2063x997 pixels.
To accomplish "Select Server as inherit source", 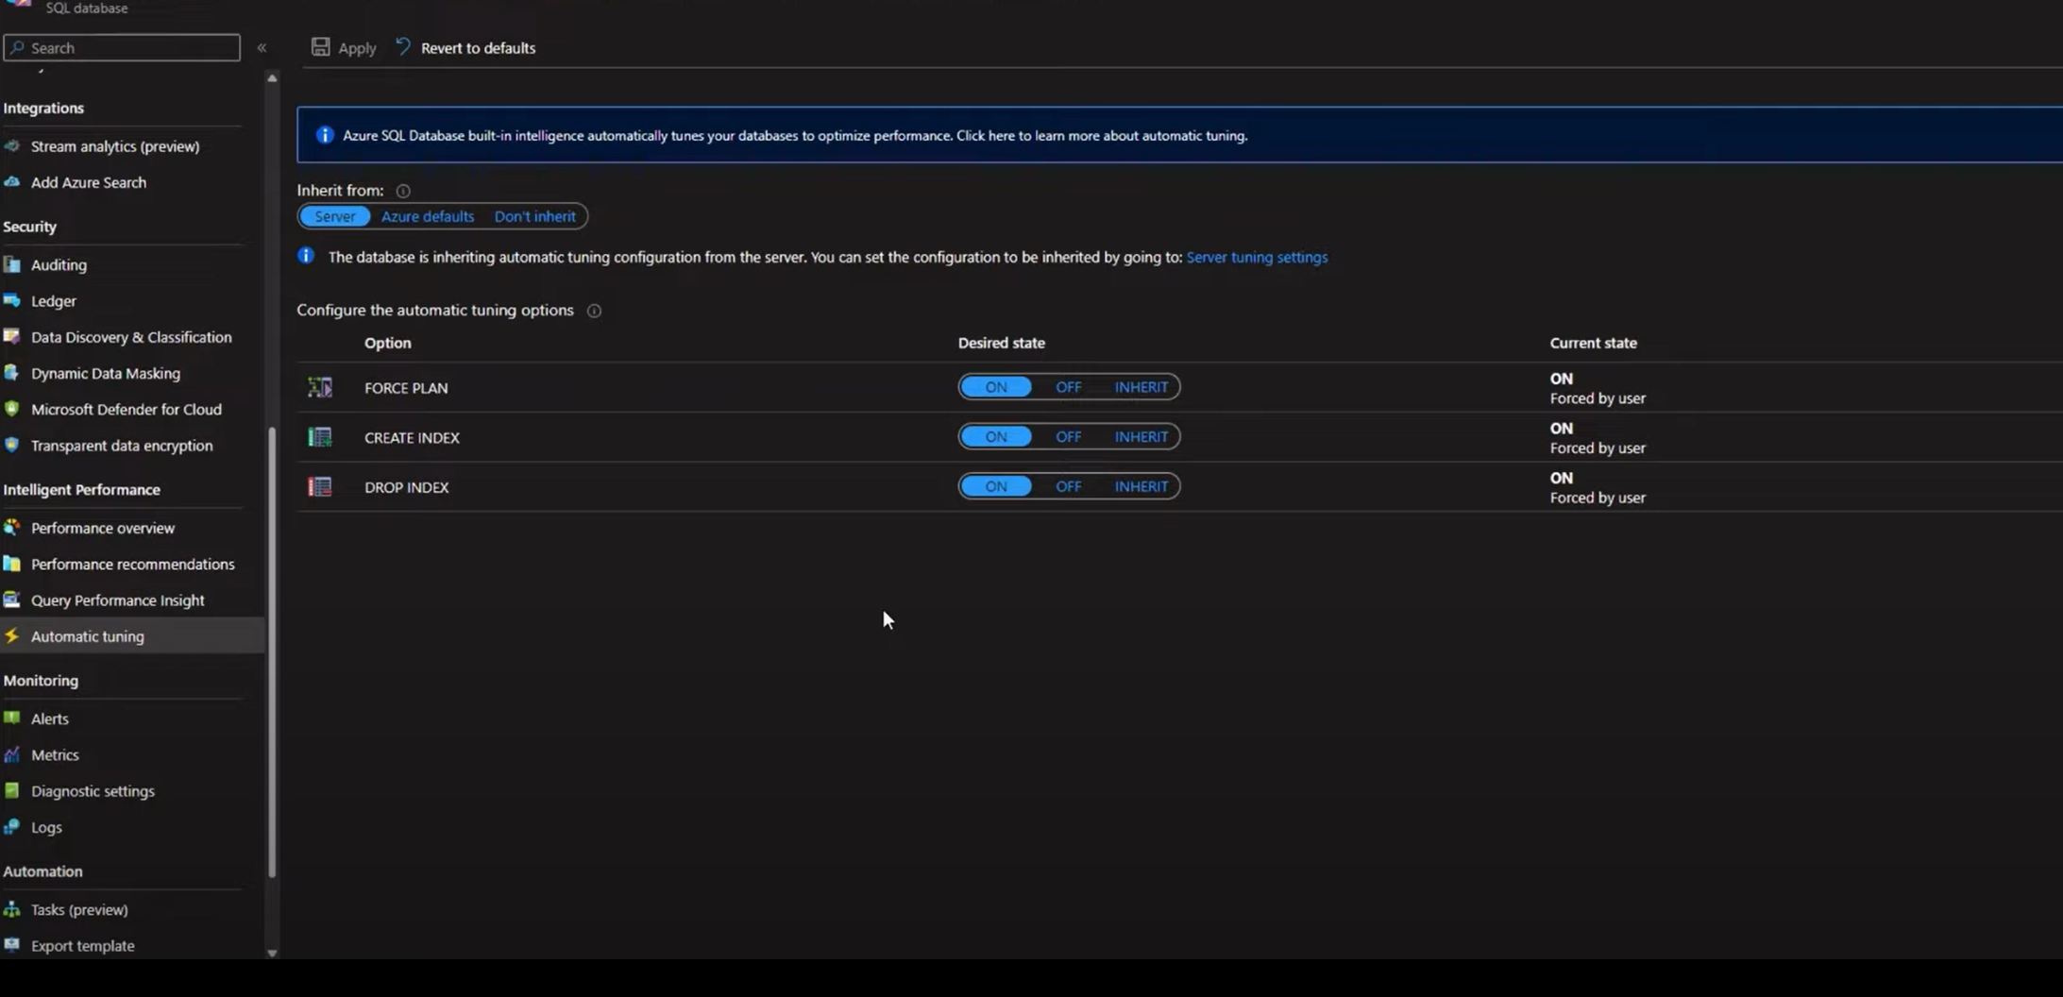I will pos(335,216).
